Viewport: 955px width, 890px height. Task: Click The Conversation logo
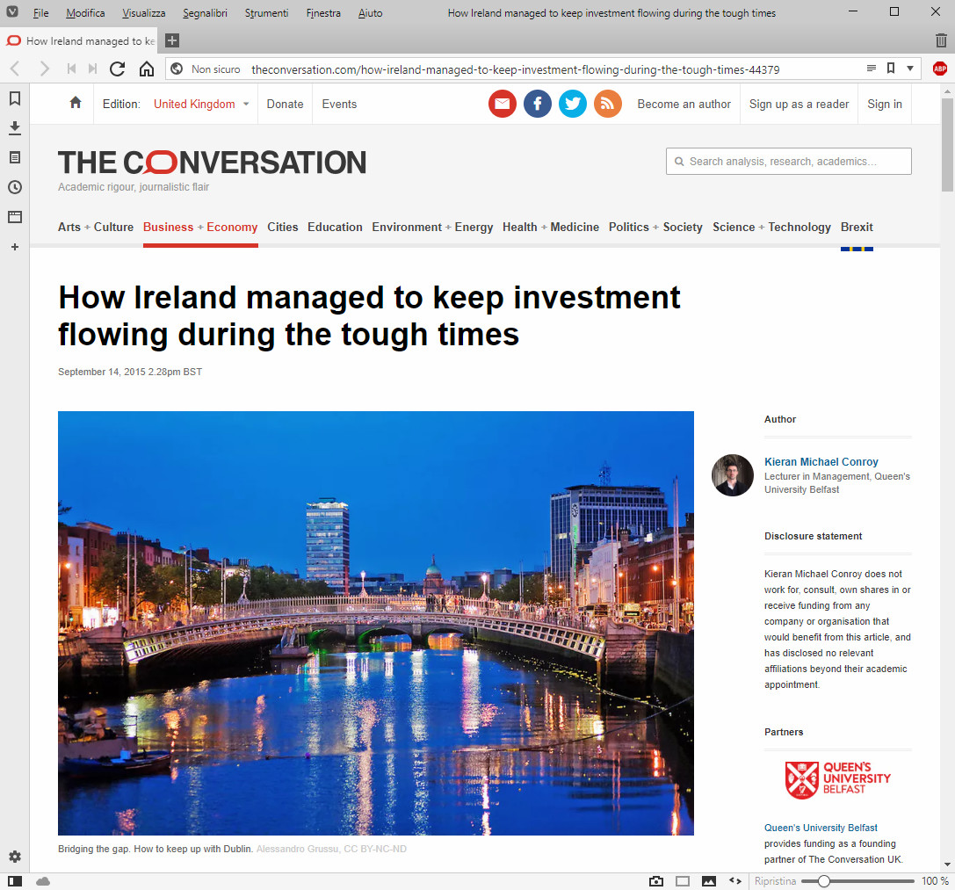212,163
